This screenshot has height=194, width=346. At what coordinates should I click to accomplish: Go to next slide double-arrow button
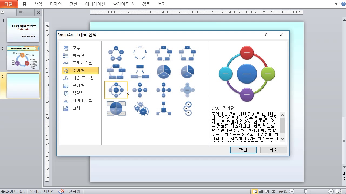pos(344,178)
